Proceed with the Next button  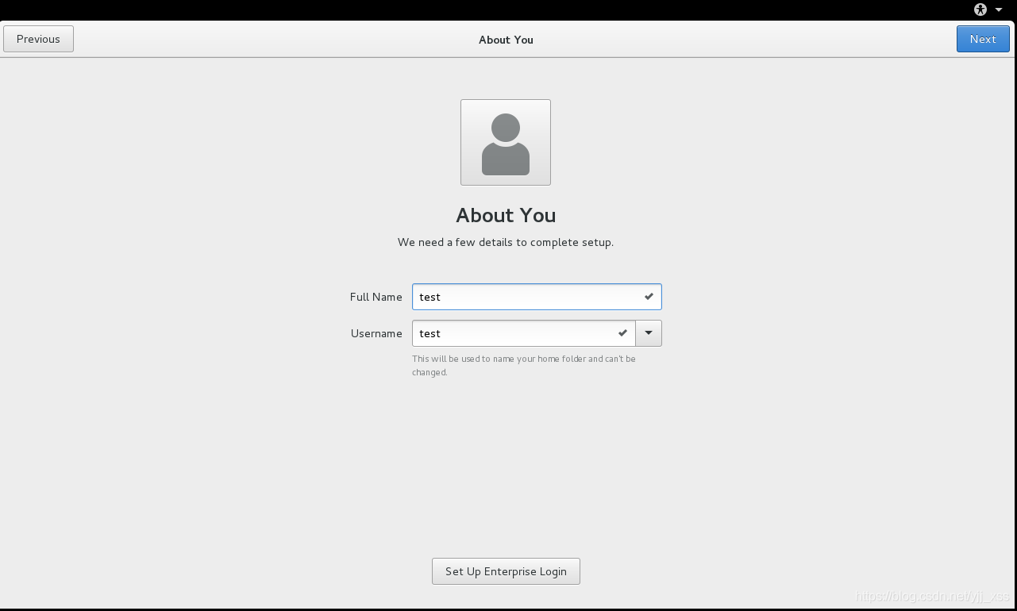pyautogui.click(x=983, y=39)
